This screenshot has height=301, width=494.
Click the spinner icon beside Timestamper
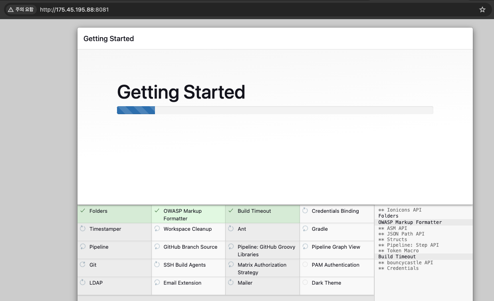tap(83, 228)
